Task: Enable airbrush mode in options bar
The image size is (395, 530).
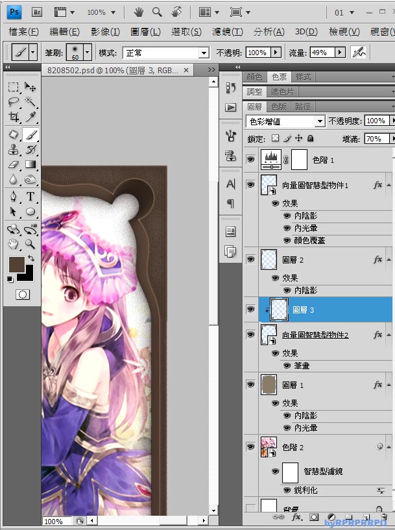Action: tap(359, 53)
